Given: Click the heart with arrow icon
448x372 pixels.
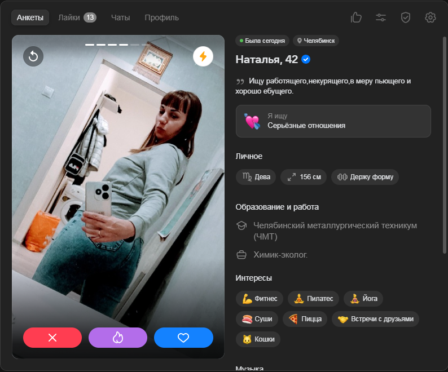Looking at the screenshot, I should click(252, 121).
